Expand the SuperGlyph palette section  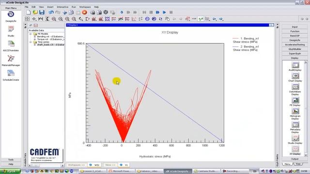pyautogui.click(x=294, y=54)
